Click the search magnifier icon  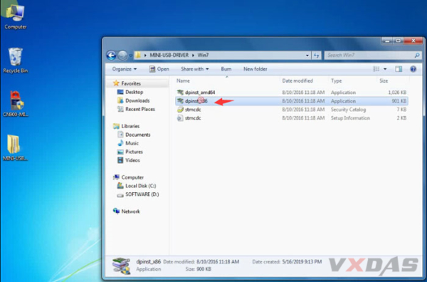pyautogui.click(x=417, y=56)
